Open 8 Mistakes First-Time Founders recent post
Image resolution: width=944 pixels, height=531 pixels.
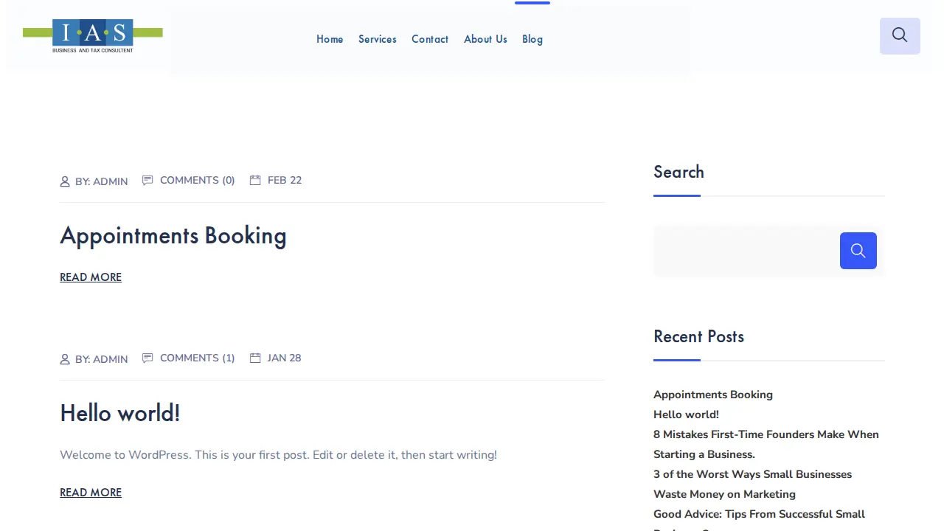tap(766, 444)
